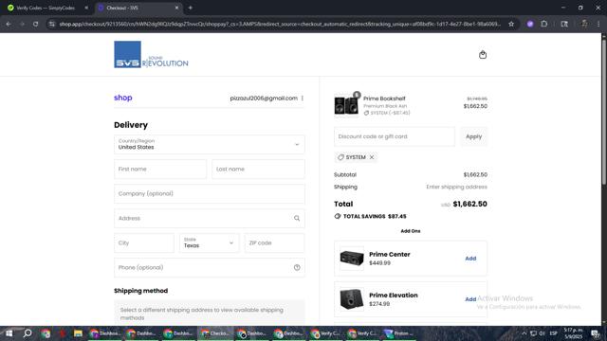Click the Last name field
The height and width of the screenshot is (341, 607).
click(258, 169)
